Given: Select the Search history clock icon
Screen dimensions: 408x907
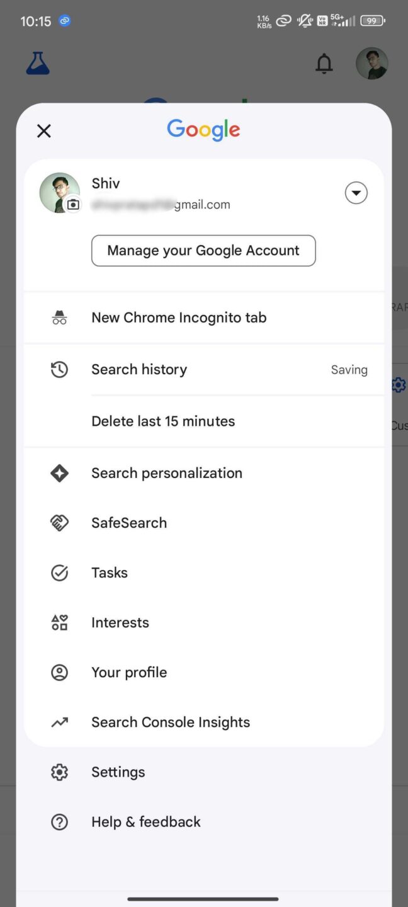Looking at the screenshot, I should coord(59,369).
